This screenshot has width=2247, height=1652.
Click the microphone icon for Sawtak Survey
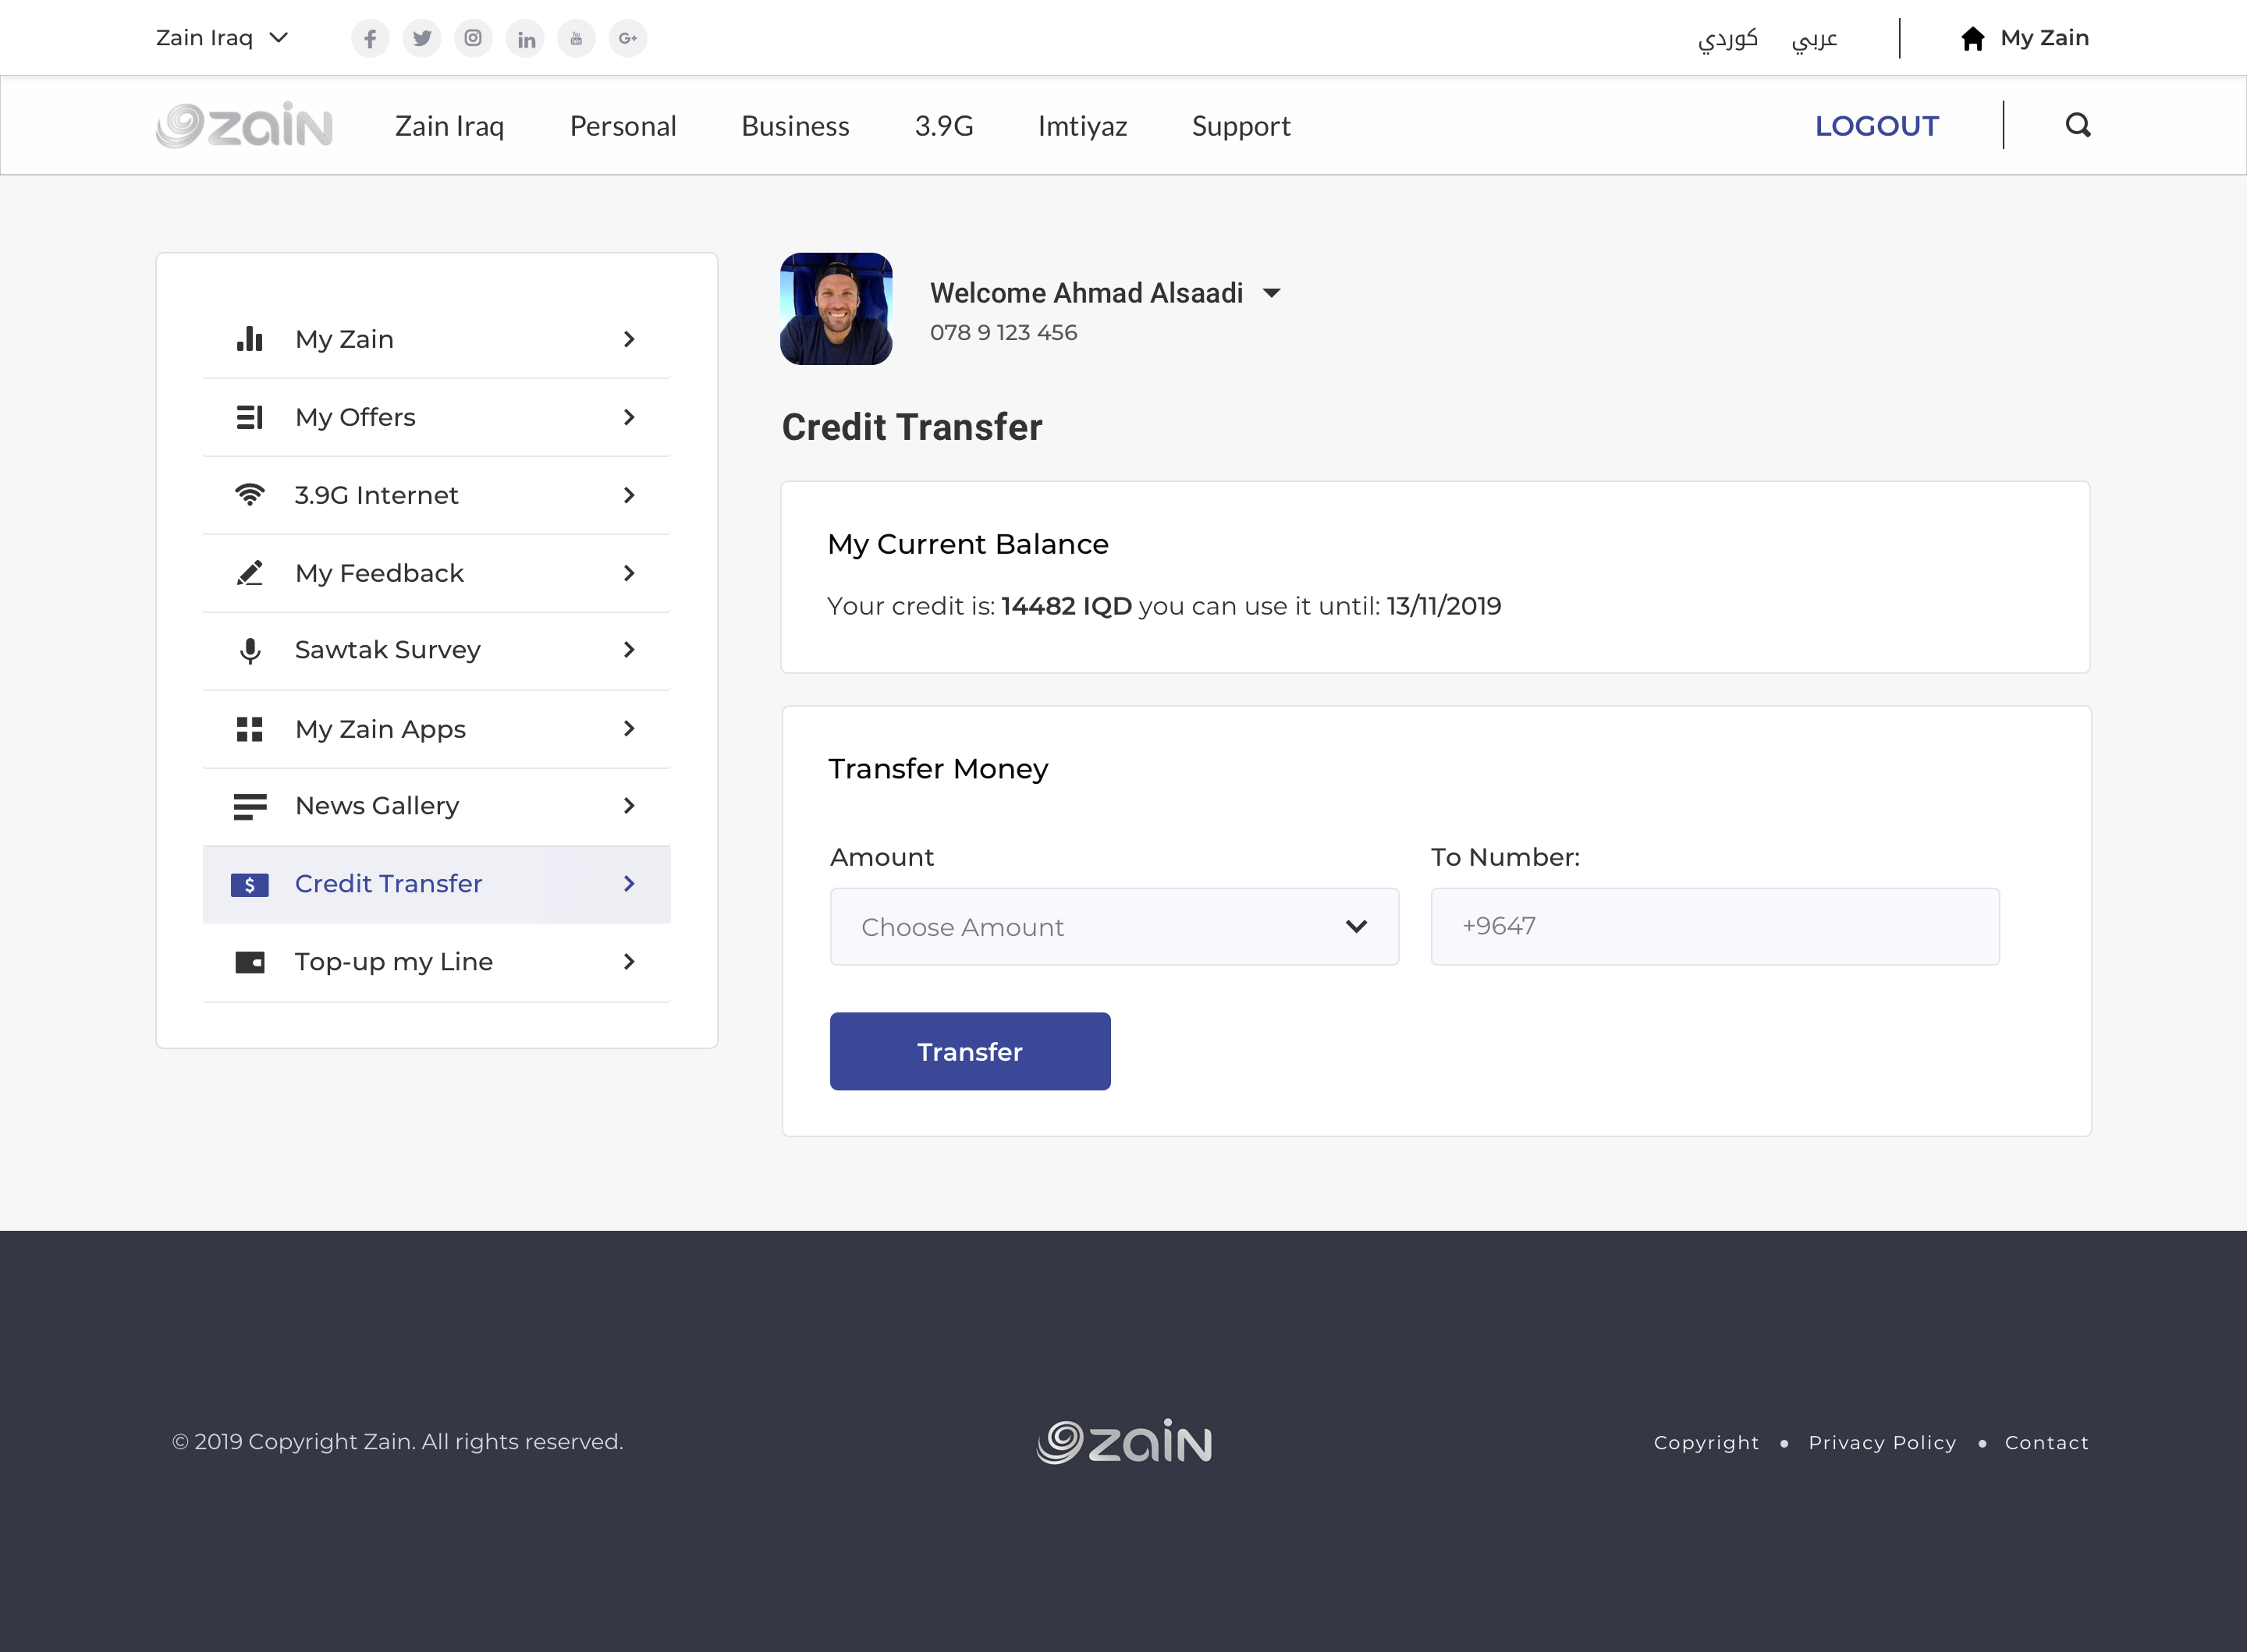point(250,651)
